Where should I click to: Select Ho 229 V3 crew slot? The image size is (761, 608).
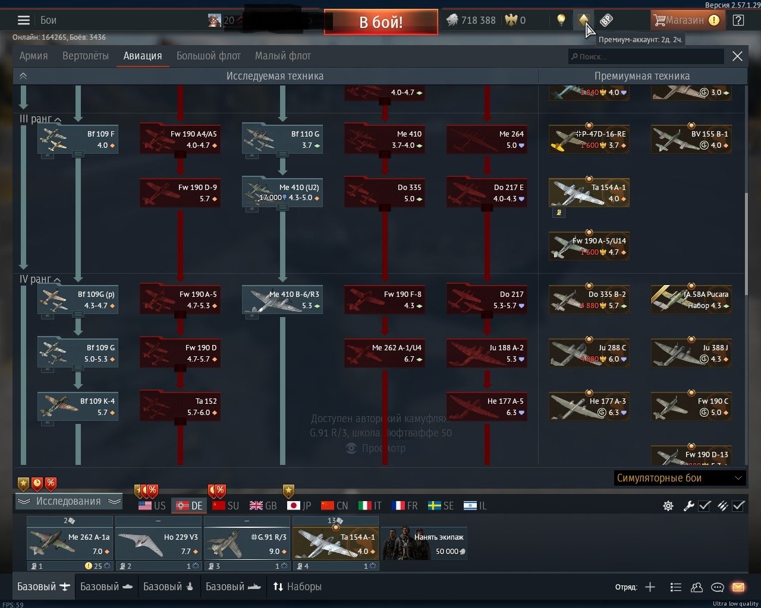(159, 543)
